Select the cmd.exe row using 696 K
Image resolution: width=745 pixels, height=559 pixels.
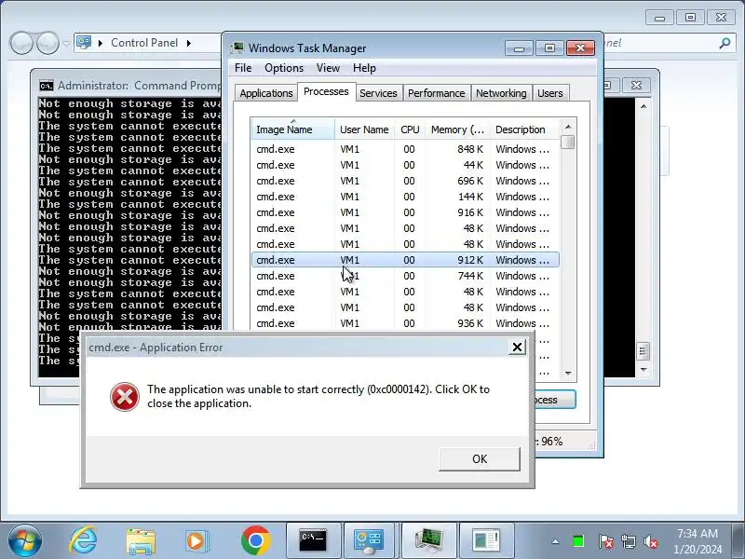(x=405, y=181)
